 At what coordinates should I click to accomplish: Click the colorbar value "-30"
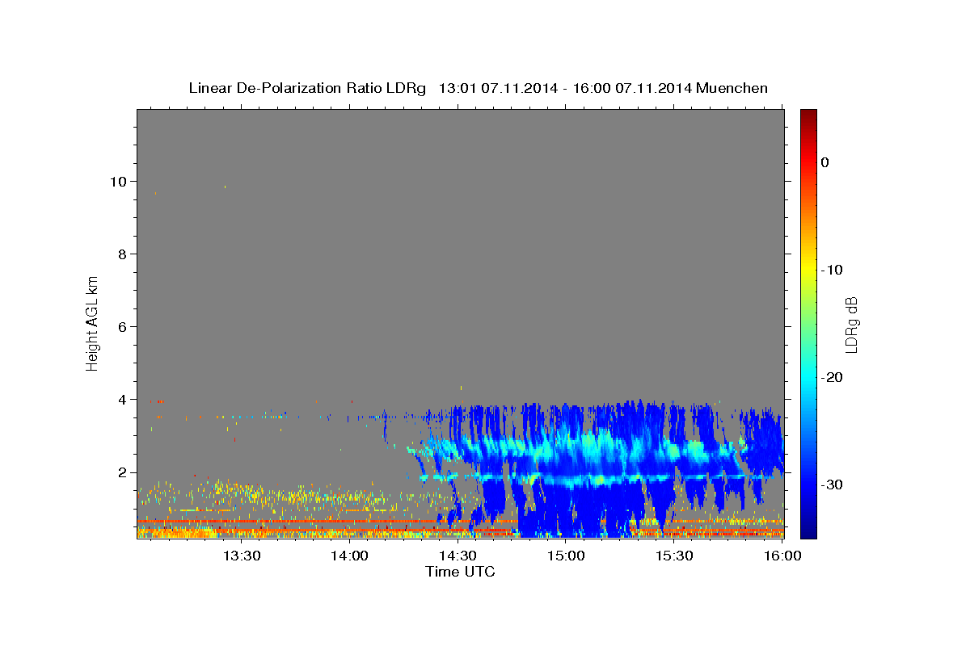coord(832,484)
